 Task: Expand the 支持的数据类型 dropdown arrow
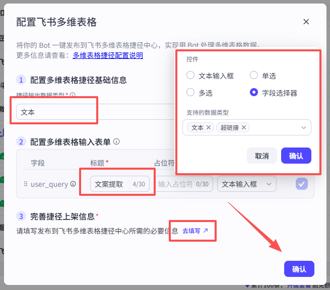(x=303, y=128)
